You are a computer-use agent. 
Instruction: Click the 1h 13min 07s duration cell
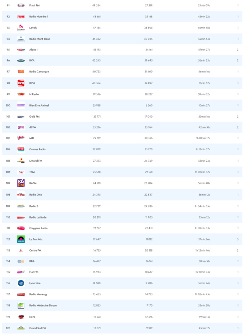click(203, 149)
